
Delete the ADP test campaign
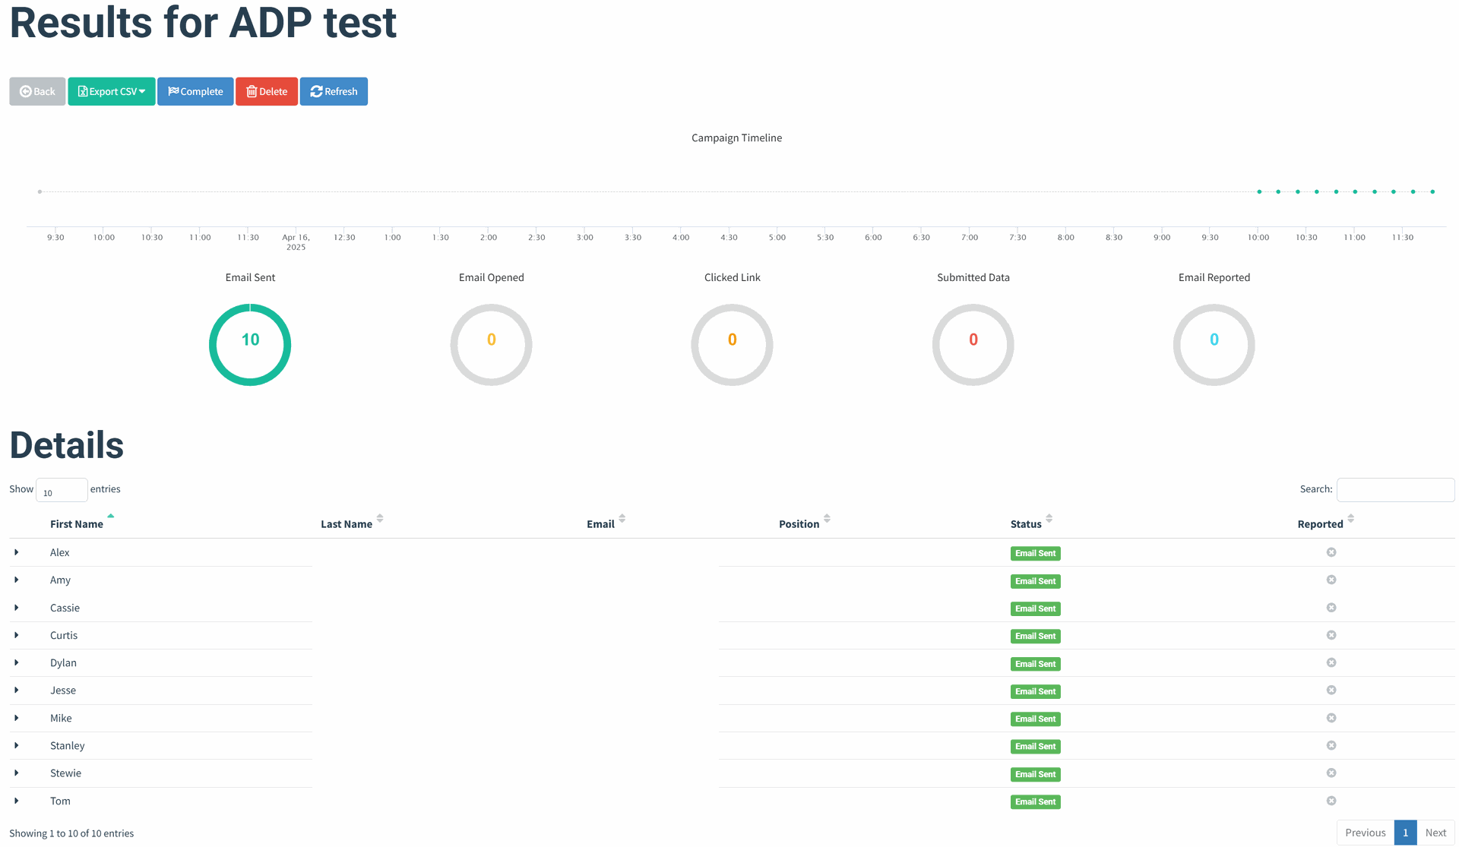[x=267, y=91]
